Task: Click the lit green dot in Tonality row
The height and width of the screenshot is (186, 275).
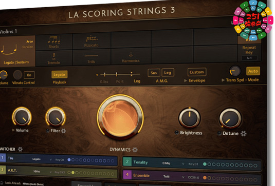Action: (205, 164)
